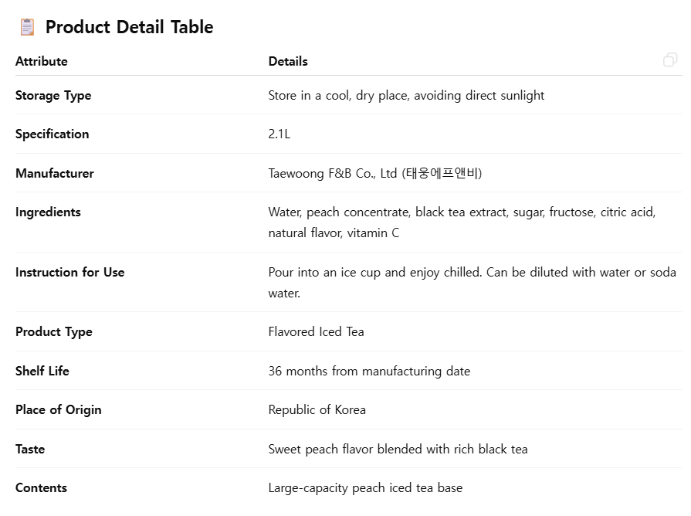Click the Republic of Korea value

coord(317,409)
